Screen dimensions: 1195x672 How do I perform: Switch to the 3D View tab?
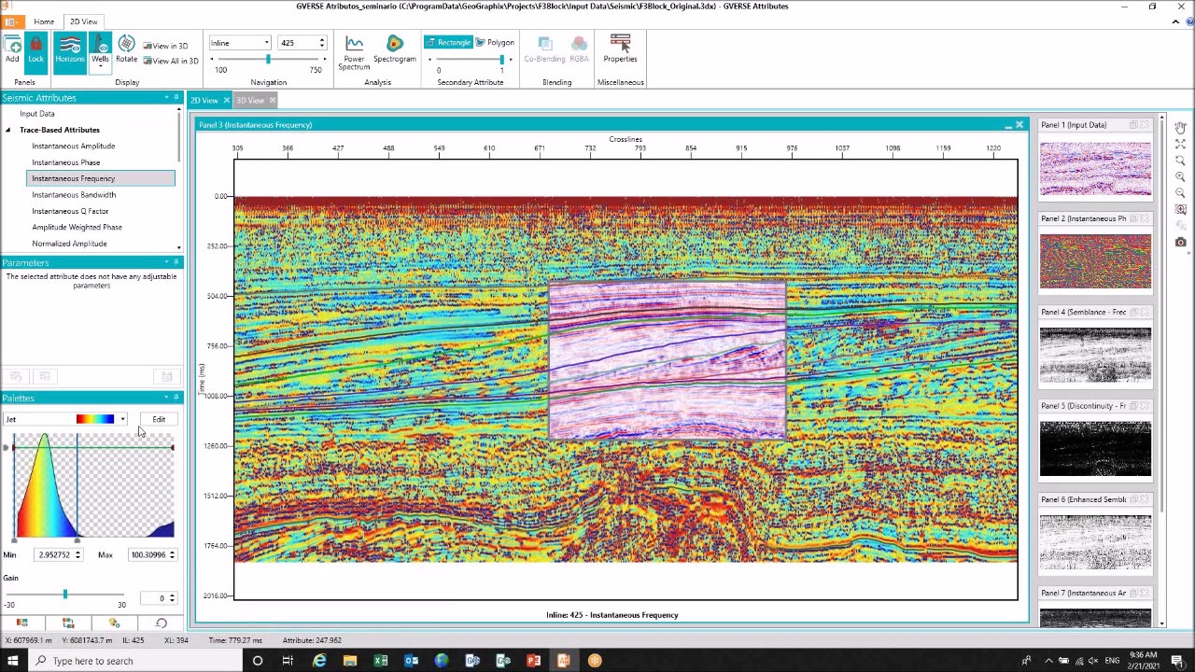point(250,100)
